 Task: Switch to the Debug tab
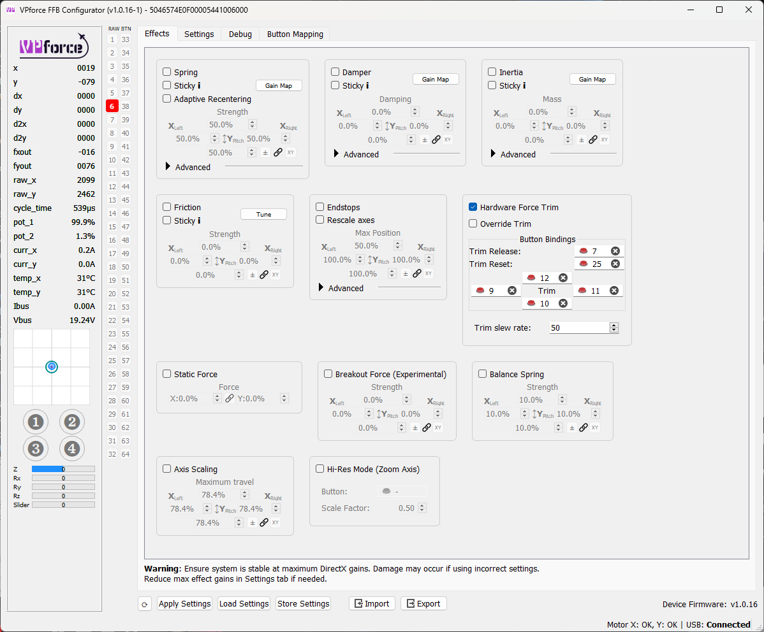pos(240,34)
